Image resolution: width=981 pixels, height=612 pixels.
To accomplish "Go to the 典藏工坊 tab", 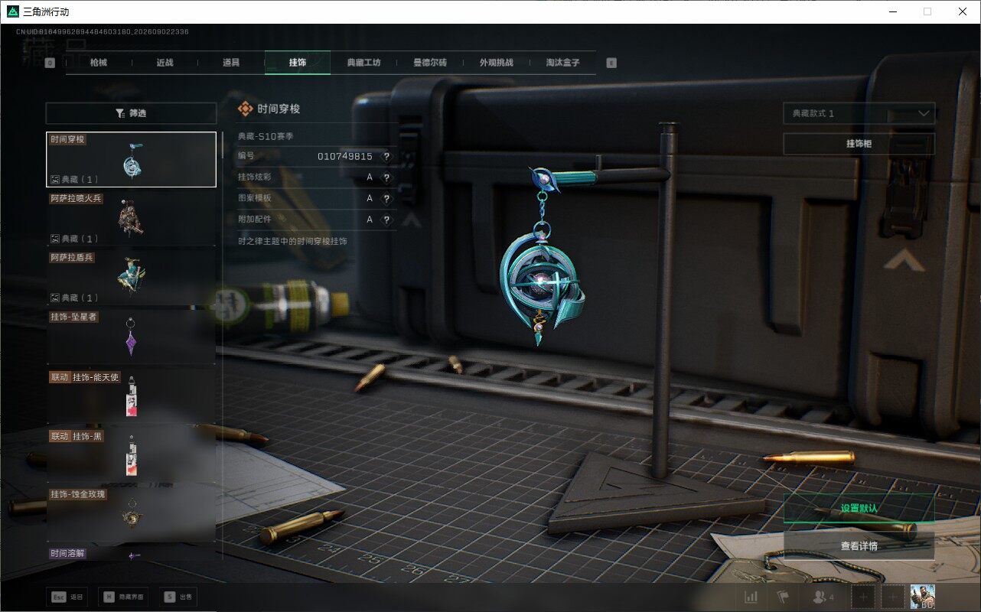I will [363, 63].
